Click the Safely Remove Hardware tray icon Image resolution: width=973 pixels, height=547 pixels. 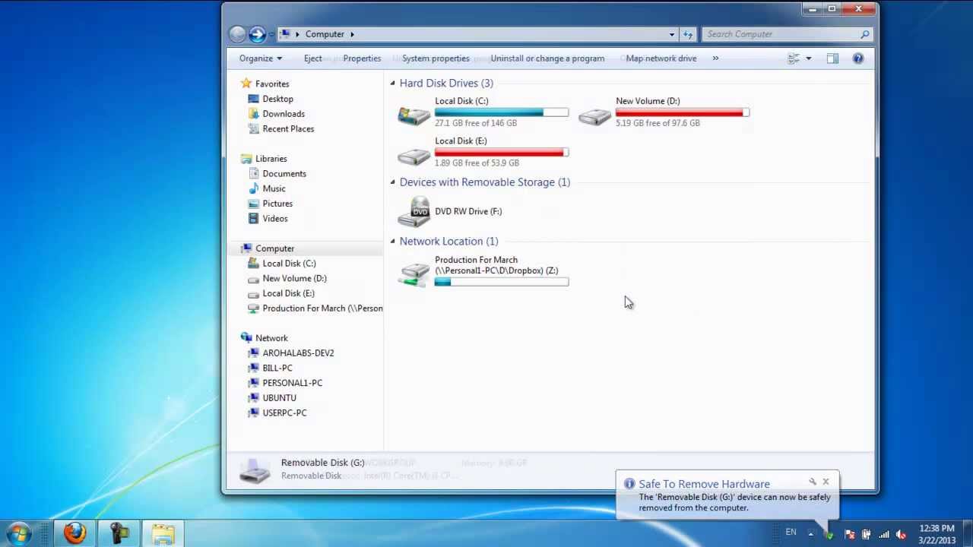coord(829,534)
